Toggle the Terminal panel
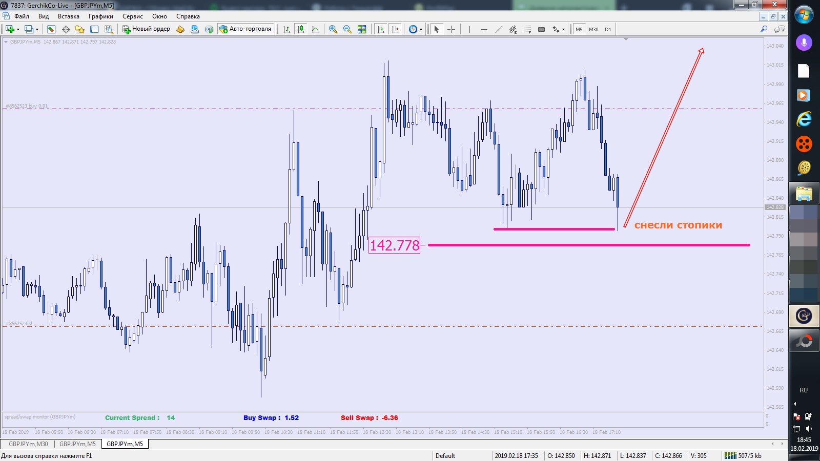 tap(94, 29)
